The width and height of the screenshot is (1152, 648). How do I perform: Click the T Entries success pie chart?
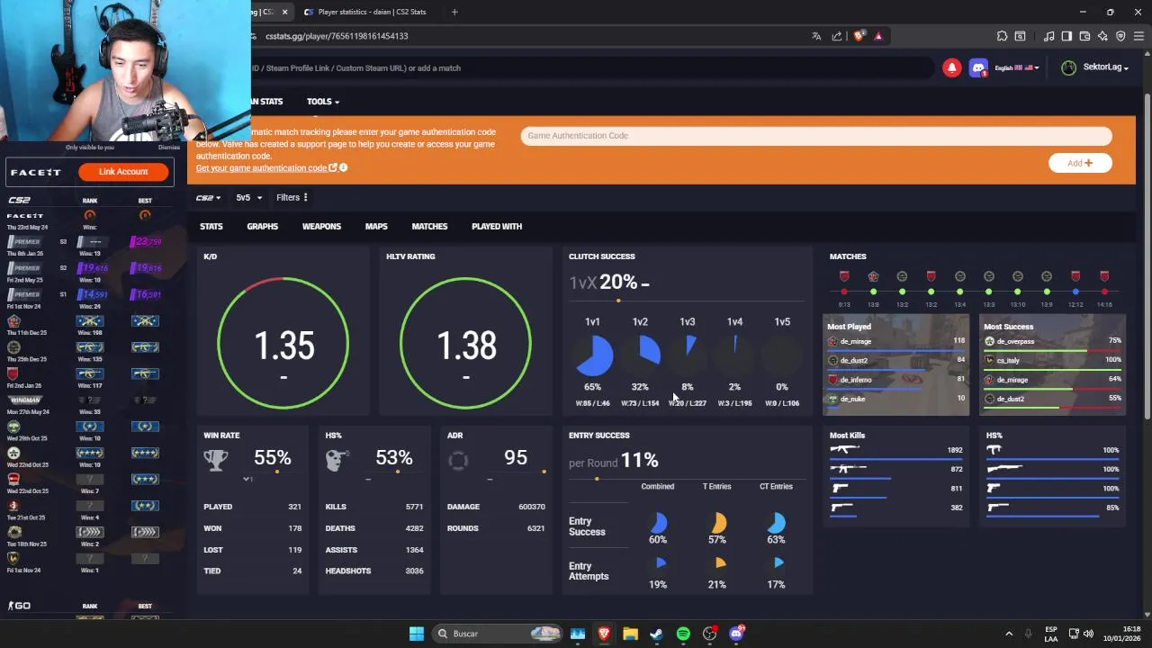(x=718, y=523)
